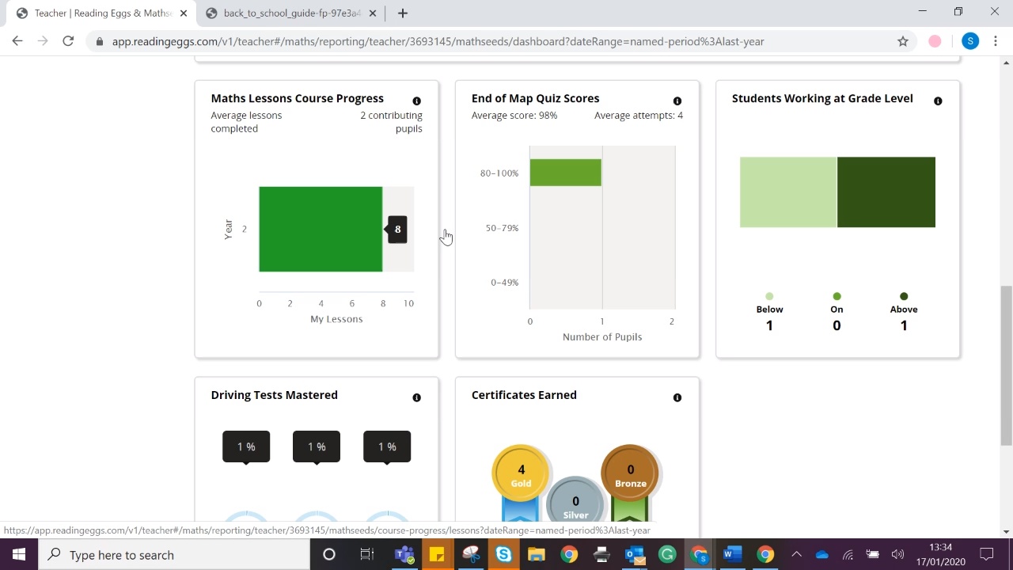Click the End of Map Quiz Scores title

point(535,98)
